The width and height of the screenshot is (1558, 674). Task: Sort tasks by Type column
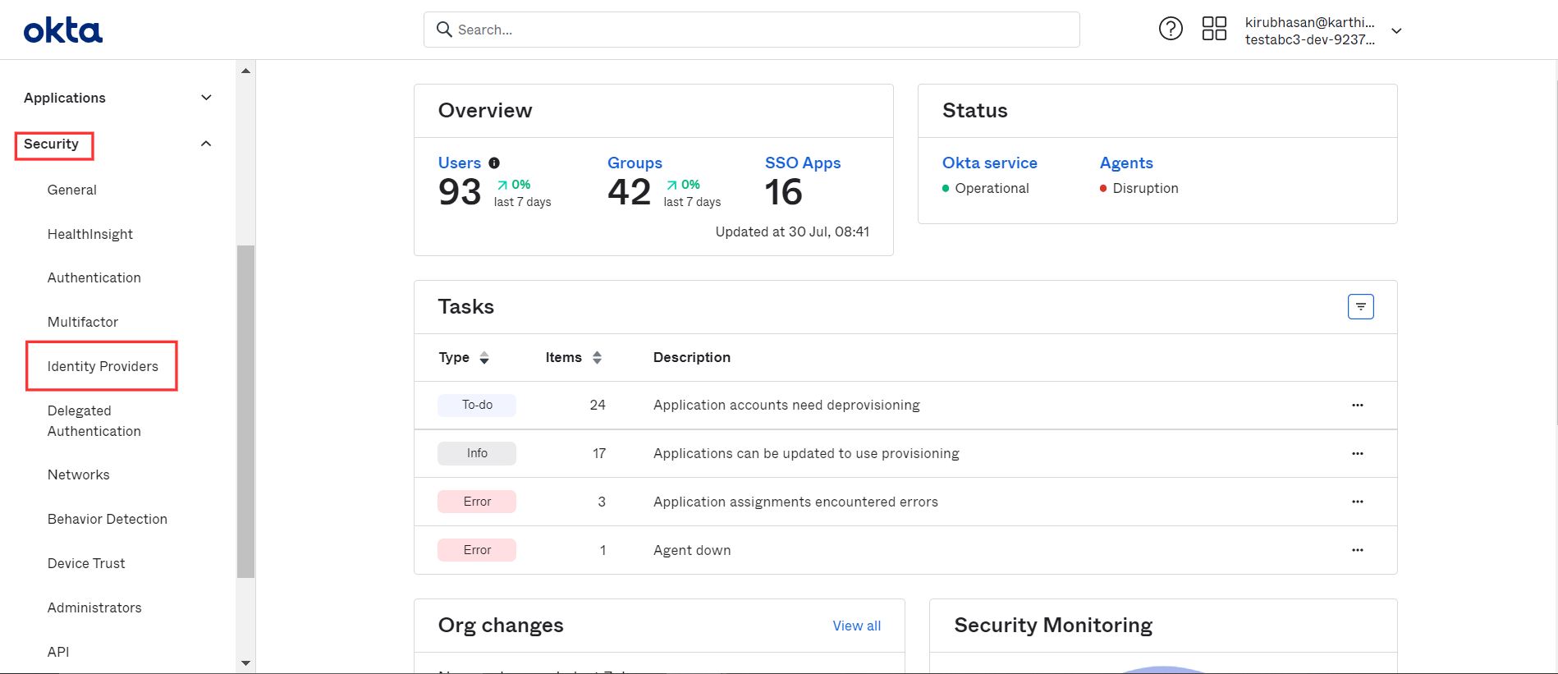pos(484,358)
